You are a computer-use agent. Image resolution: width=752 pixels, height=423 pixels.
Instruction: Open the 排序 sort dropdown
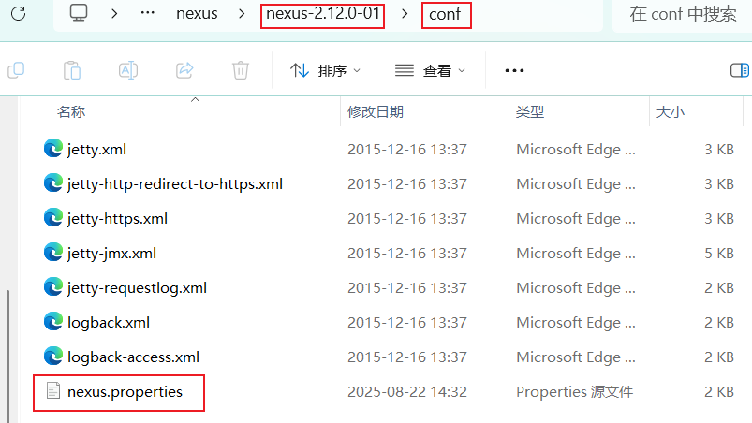325,70
